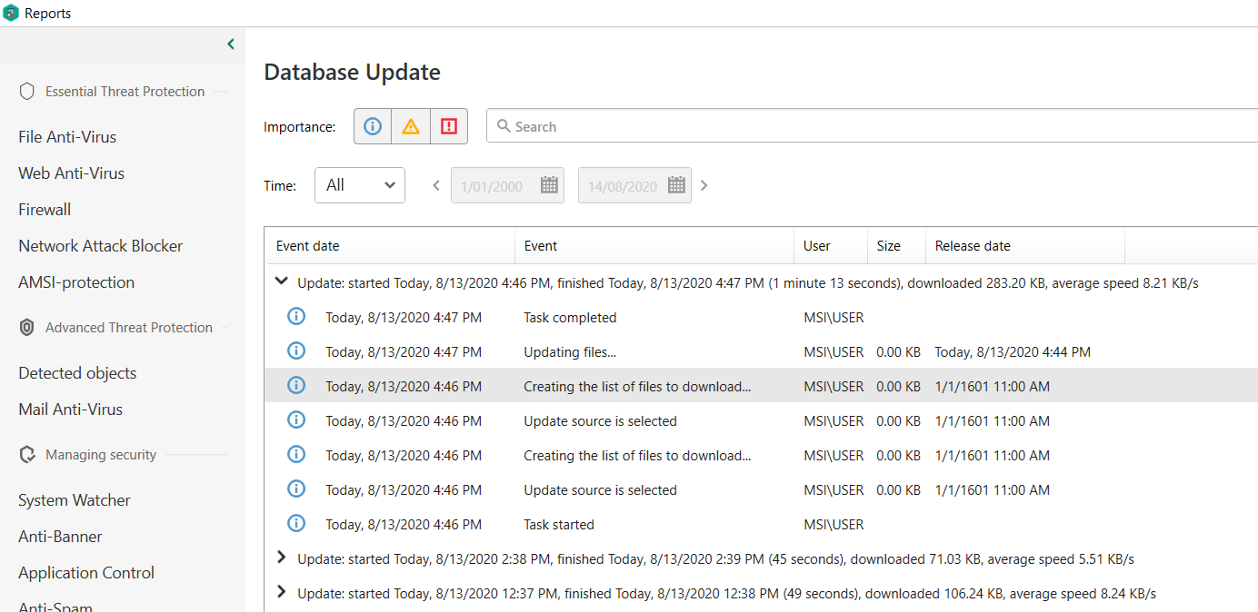Screen dimensions: 1258x612
Task: Toggle the warning importance filter
Action: pos(411,126)
